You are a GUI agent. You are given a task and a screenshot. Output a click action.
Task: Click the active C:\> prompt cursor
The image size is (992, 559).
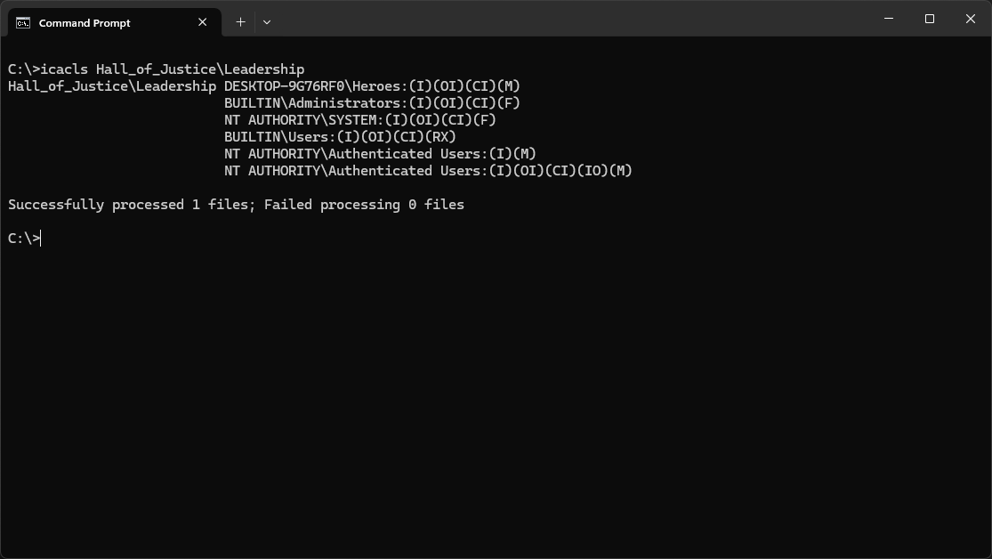pos(40,239)
